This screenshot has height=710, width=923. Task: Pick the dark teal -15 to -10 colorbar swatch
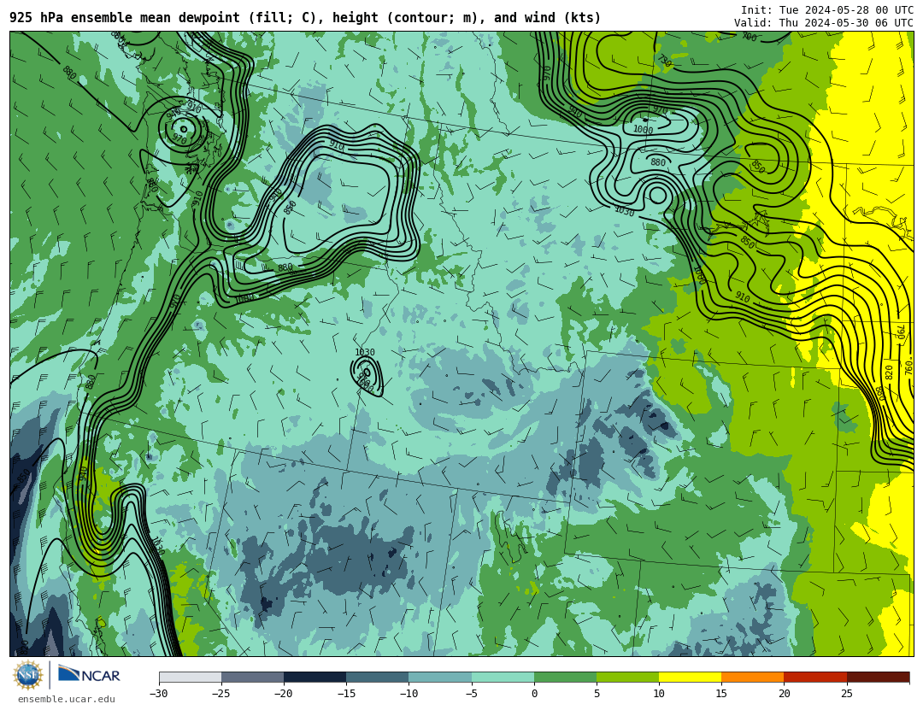click(378, 678)
